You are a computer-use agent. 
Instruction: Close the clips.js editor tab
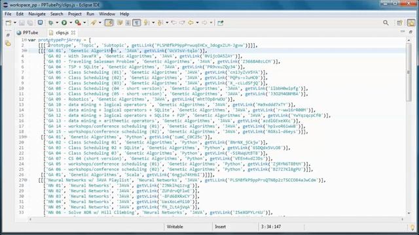tap(73, 33)
